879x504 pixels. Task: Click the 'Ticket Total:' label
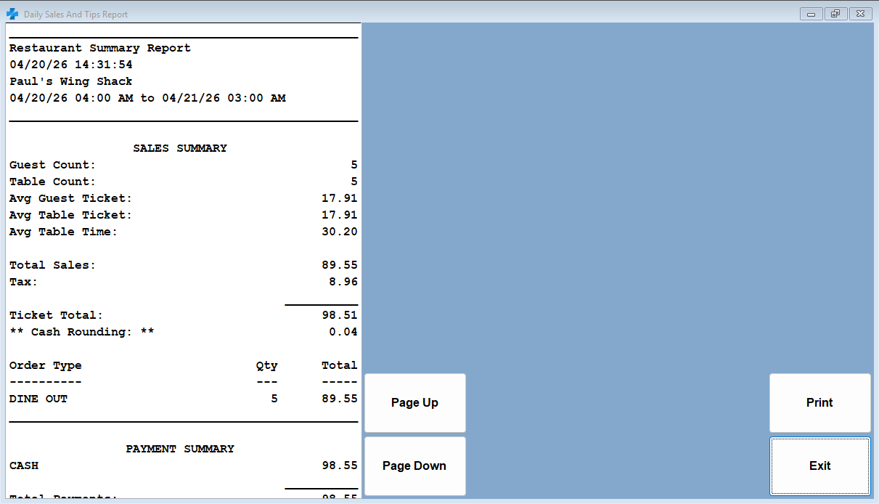pos(56,315)
